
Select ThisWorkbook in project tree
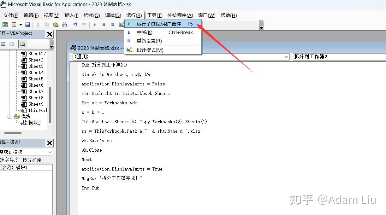tap(34, 110)
